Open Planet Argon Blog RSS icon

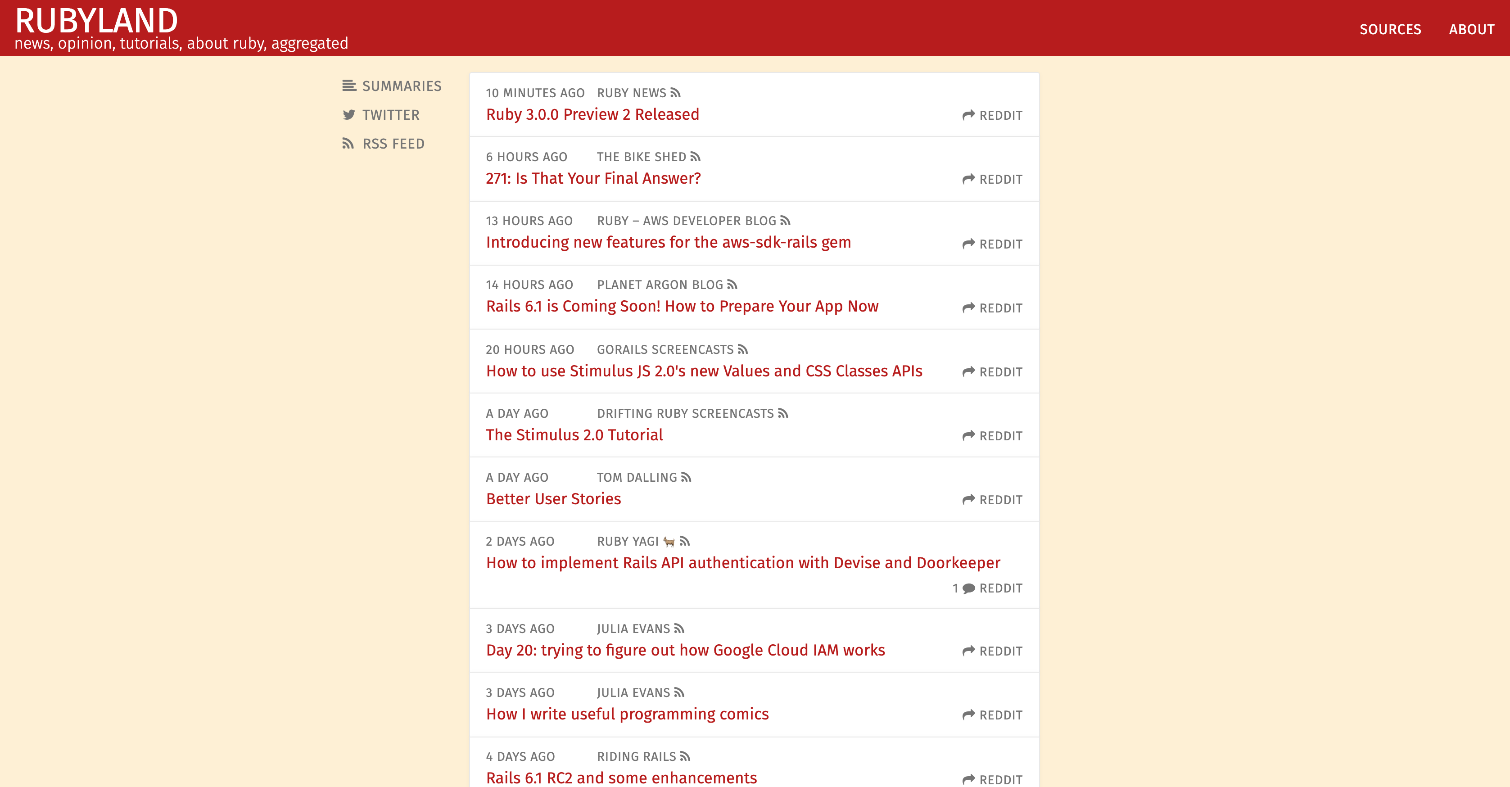pyautogui.click(x=732, y=284)
